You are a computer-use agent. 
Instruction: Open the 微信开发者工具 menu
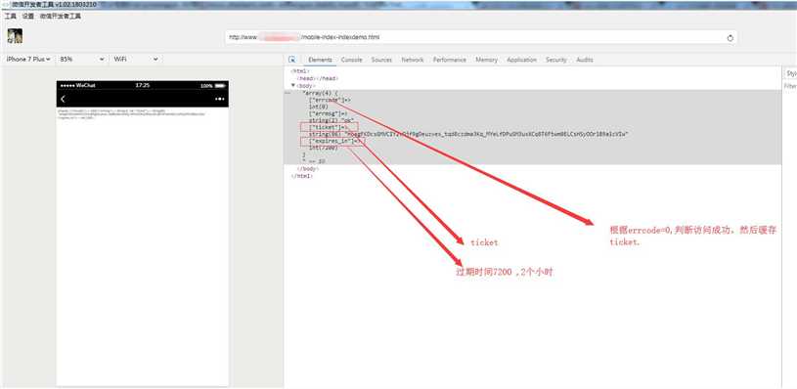pyautogui.click(x=61, y=17)
